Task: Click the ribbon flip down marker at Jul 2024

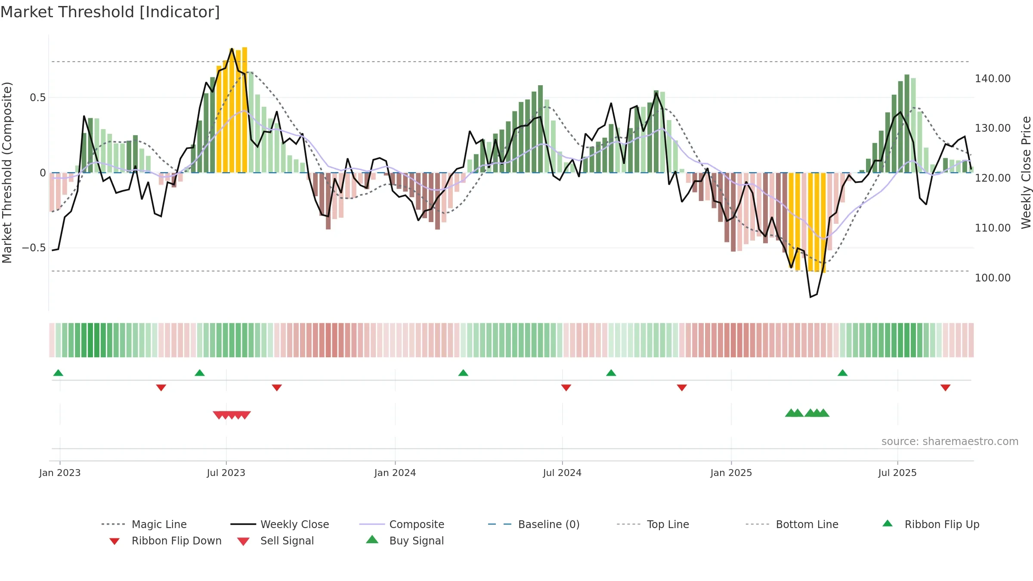Action: click(x=566, y=388)
